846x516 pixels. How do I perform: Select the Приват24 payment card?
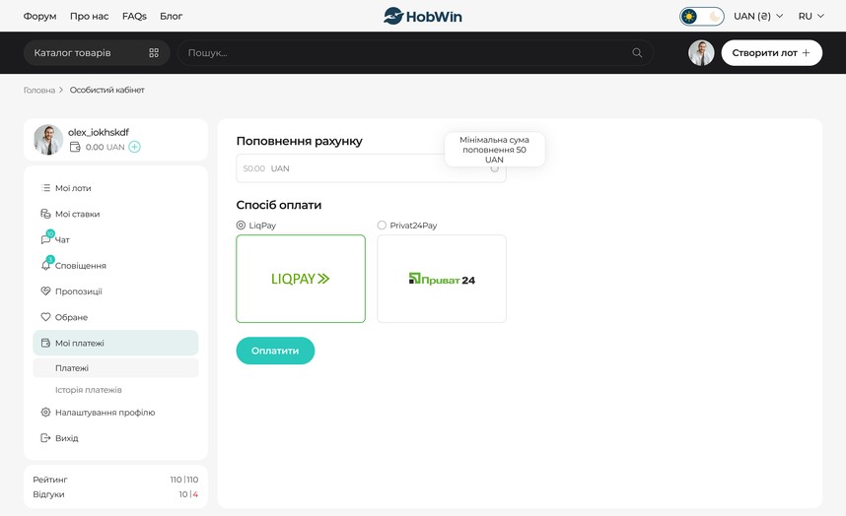(442, 279)
